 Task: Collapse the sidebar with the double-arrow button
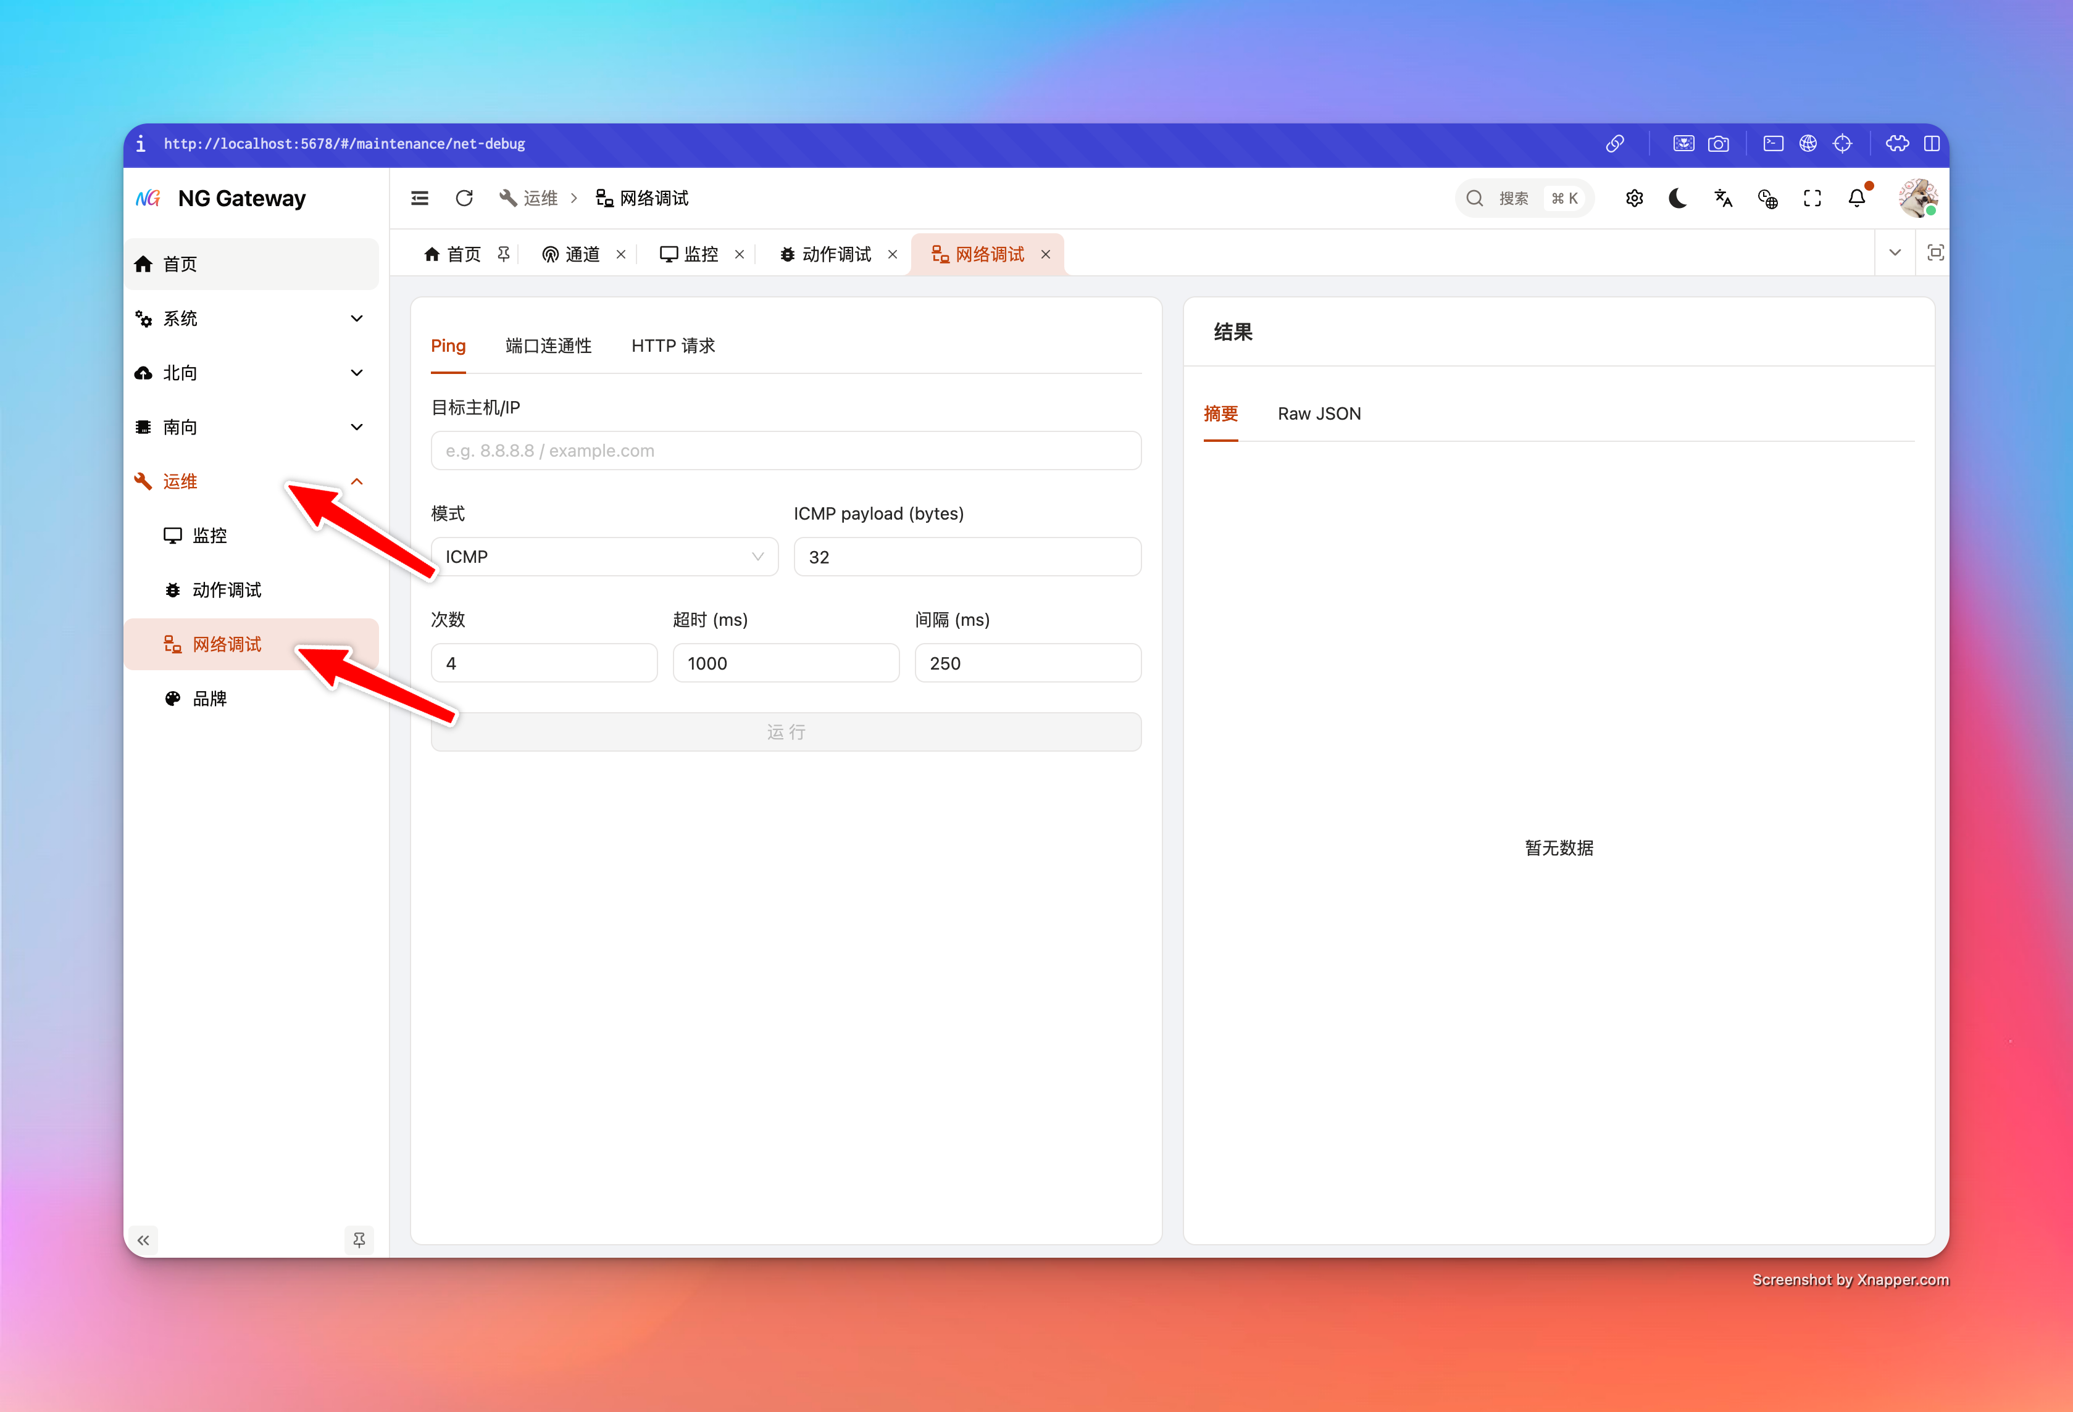pyautogui.click(x=144, y=1240)
